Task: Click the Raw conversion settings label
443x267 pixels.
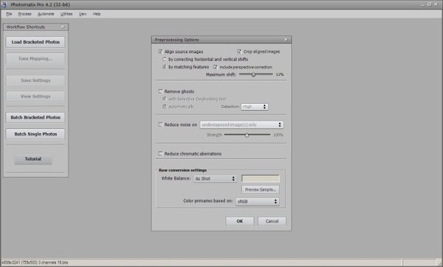Action: 182,170
